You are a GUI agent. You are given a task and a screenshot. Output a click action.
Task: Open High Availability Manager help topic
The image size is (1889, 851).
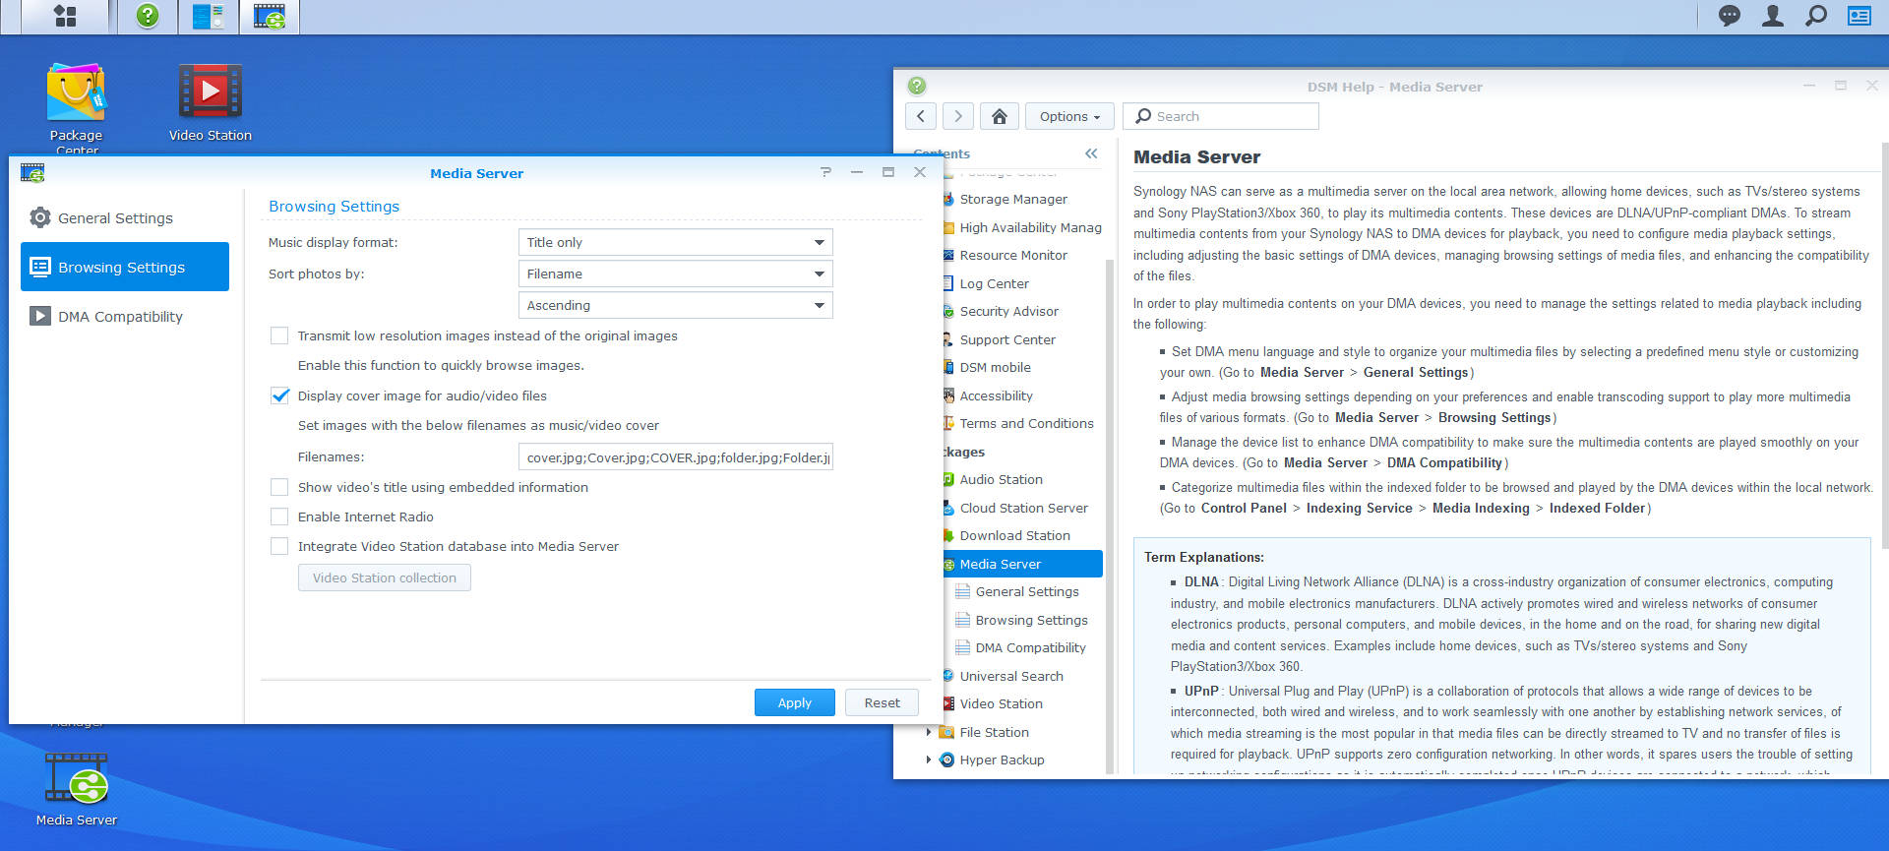[x=1030, y=227]
